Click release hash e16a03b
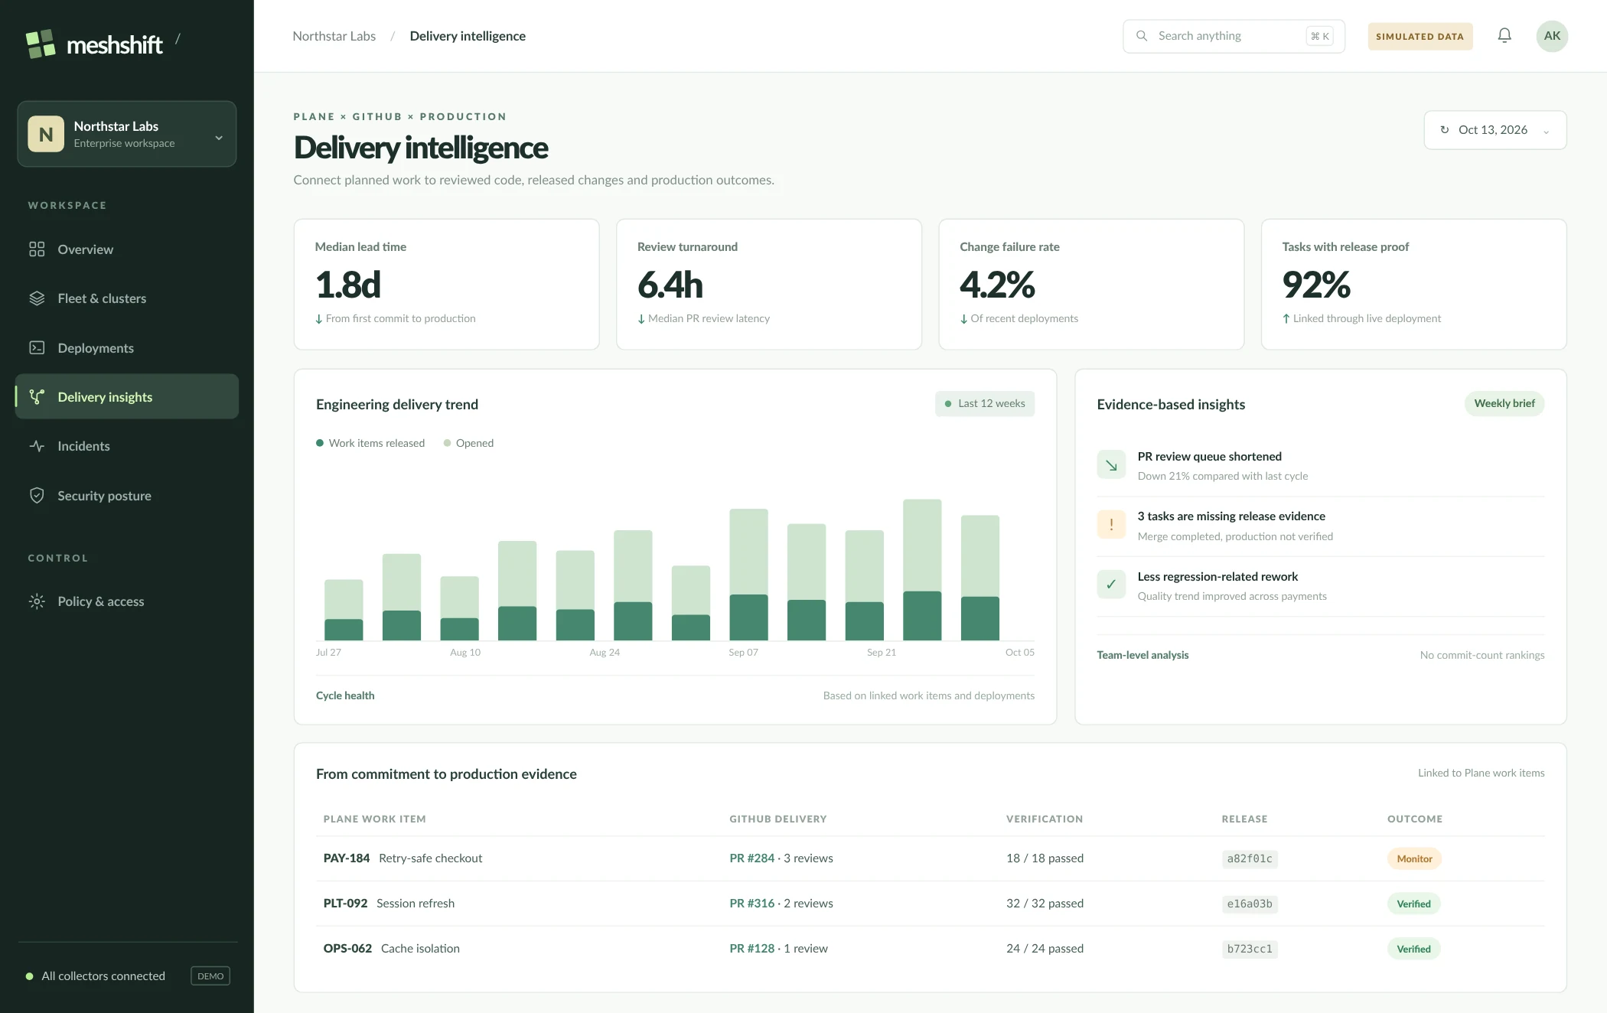Image resolution: width=1607 pixels, height=1013 pixels. 1250,904
